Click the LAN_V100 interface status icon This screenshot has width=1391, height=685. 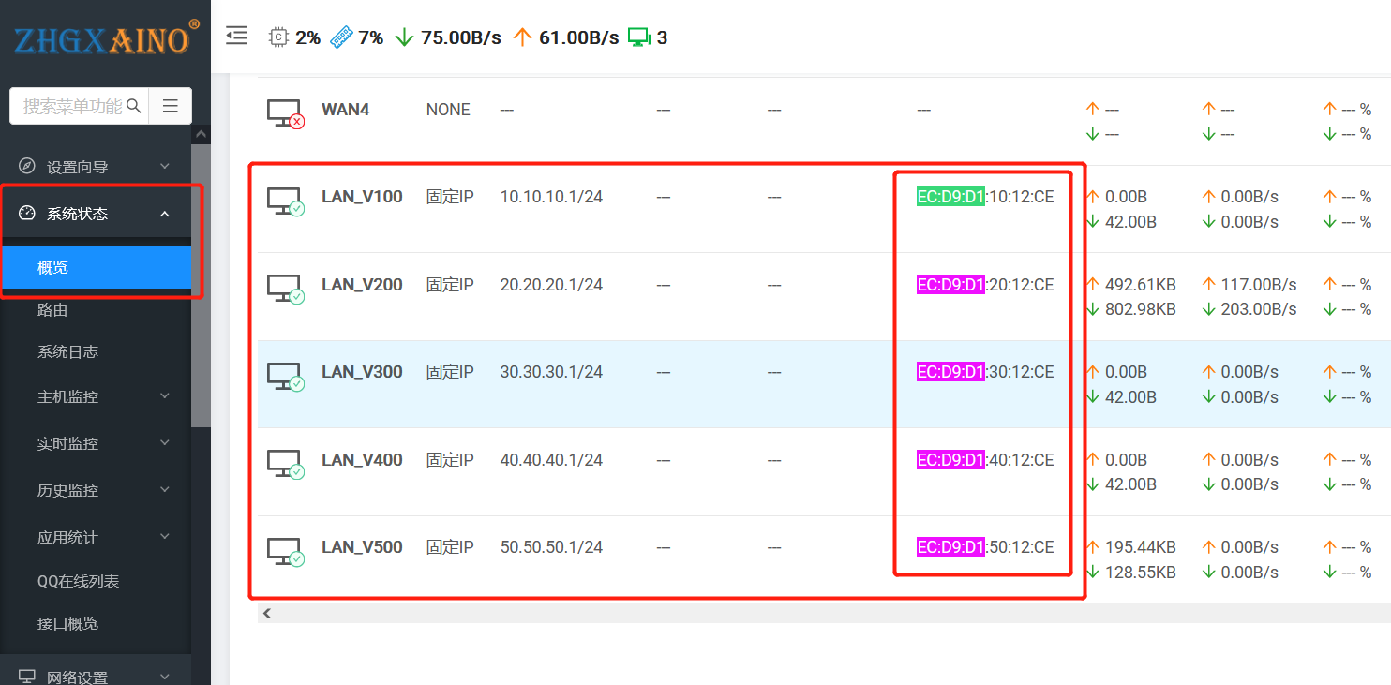[x=285, y=201]
